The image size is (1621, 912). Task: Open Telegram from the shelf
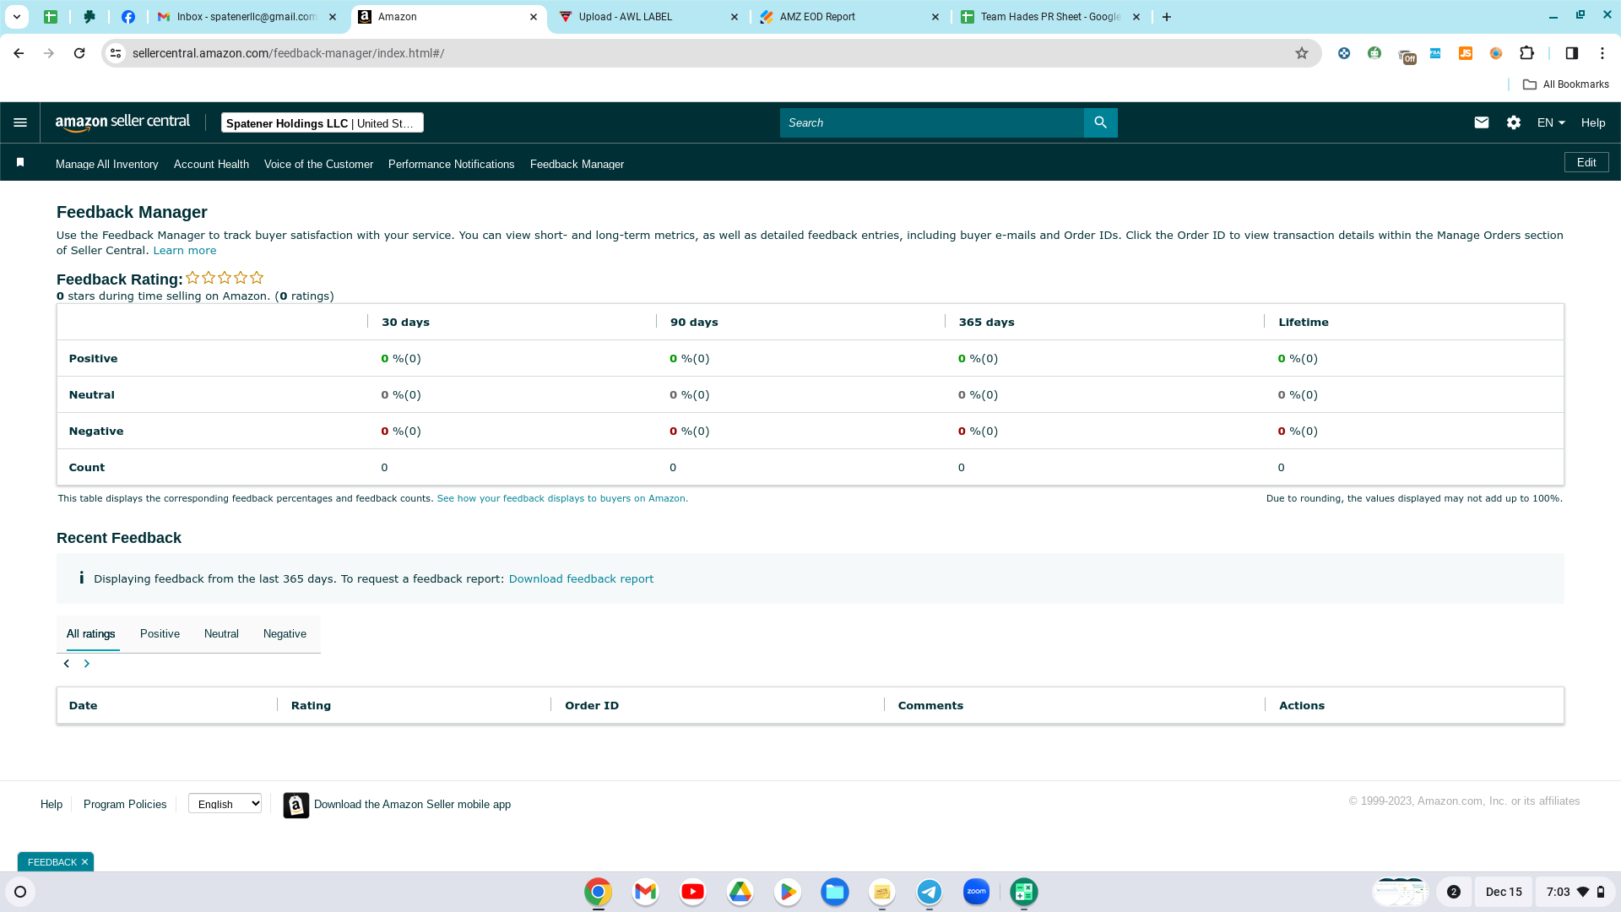click(929, 892)
